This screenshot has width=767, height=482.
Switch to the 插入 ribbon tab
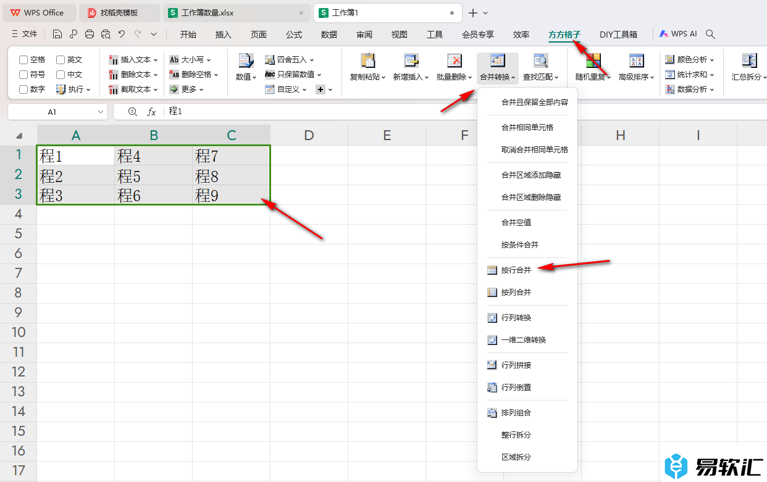point(224,35)
